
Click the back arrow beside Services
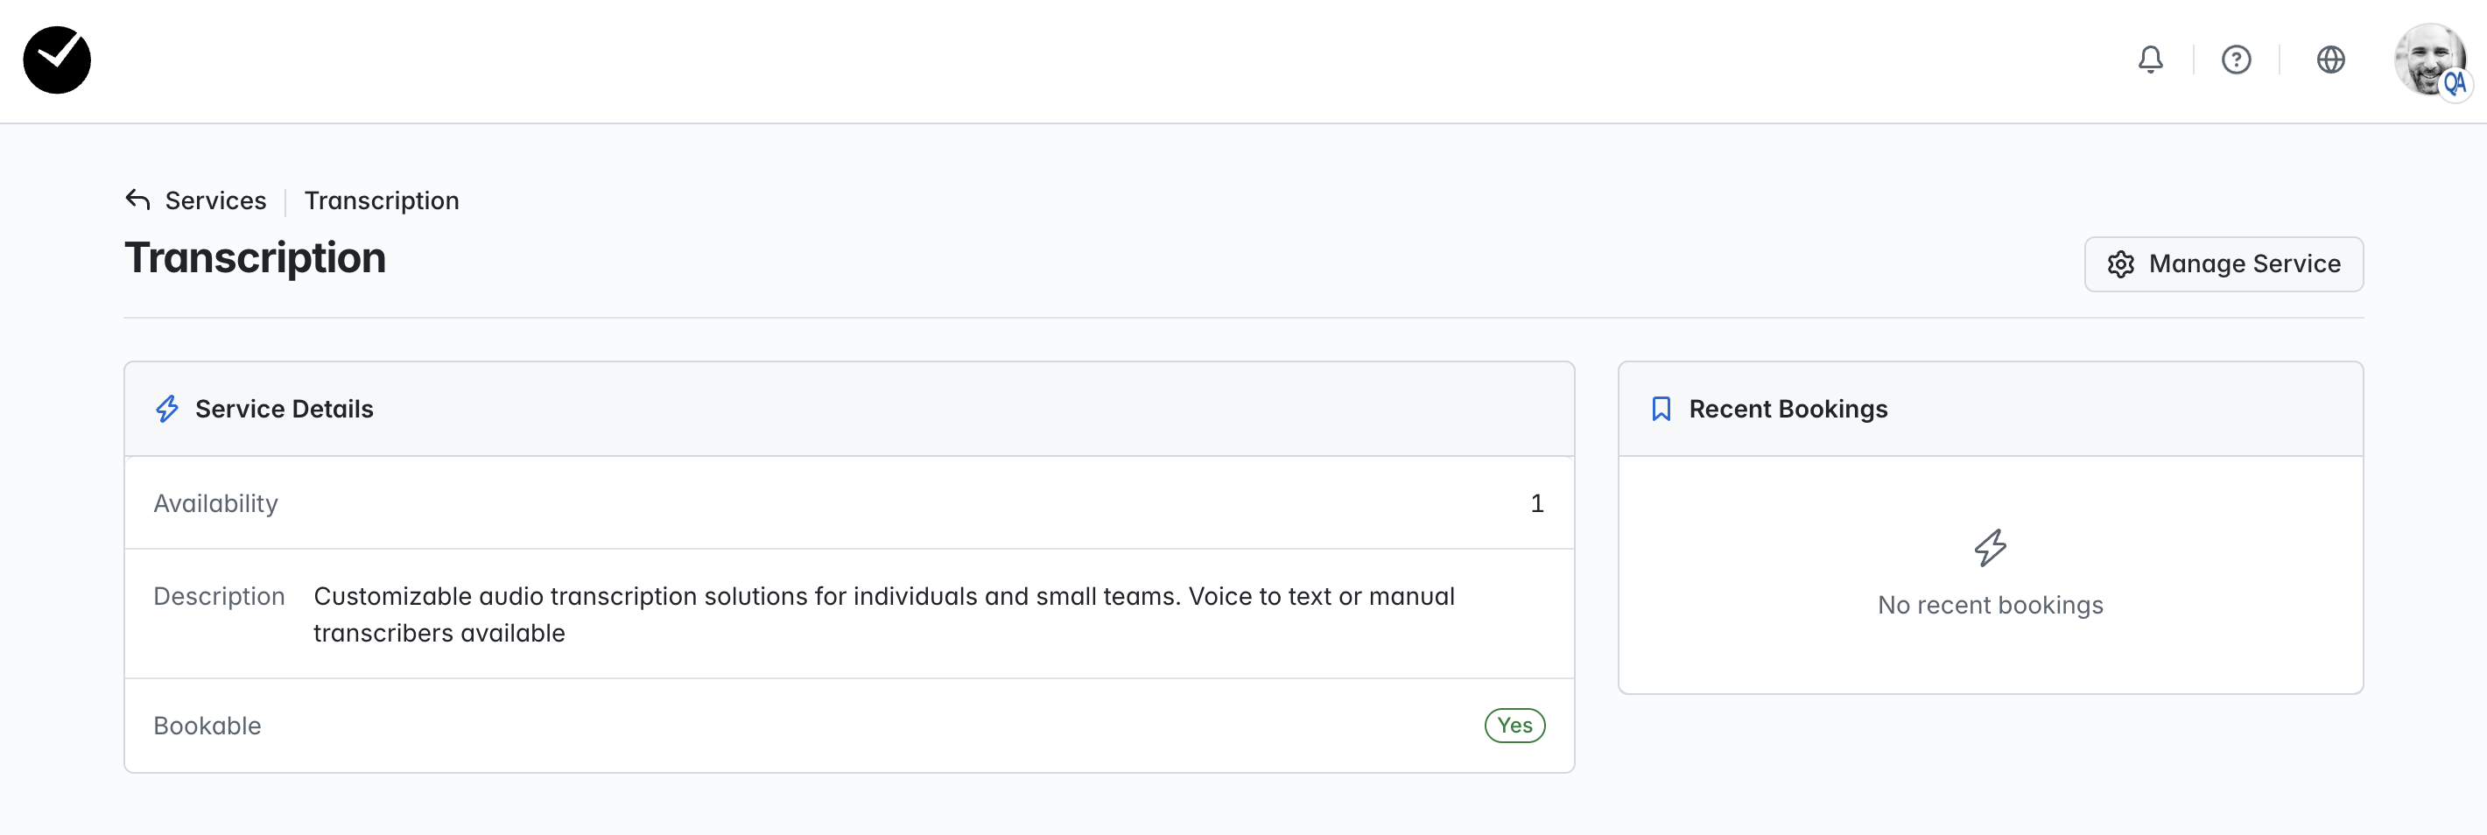pyautogui.click(x=138, y=200)
